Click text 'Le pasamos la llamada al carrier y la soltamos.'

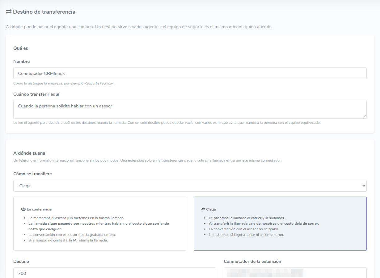tap(247, 218)
